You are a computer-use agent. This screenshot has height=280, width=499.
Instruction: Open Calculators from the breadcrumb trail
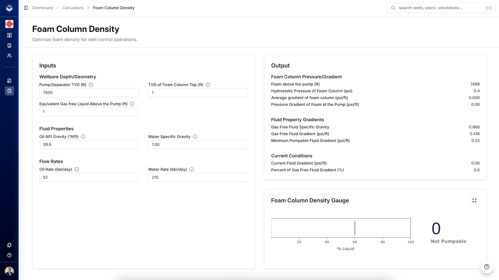(73, 8)
